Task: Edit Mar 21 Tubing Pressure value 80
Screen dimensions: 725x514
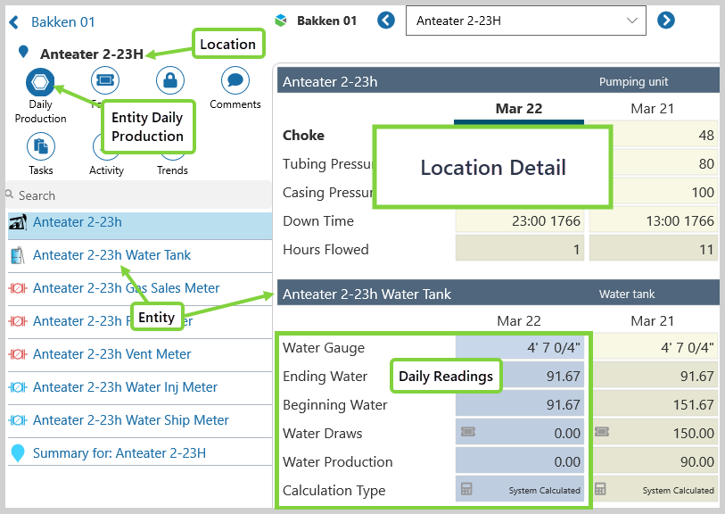Action: click(665, 164)
